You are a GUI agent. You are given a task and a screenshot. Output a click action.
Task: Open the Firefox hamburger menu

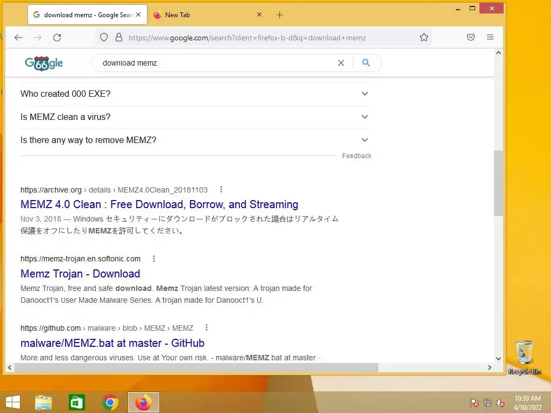coord(490,37)
